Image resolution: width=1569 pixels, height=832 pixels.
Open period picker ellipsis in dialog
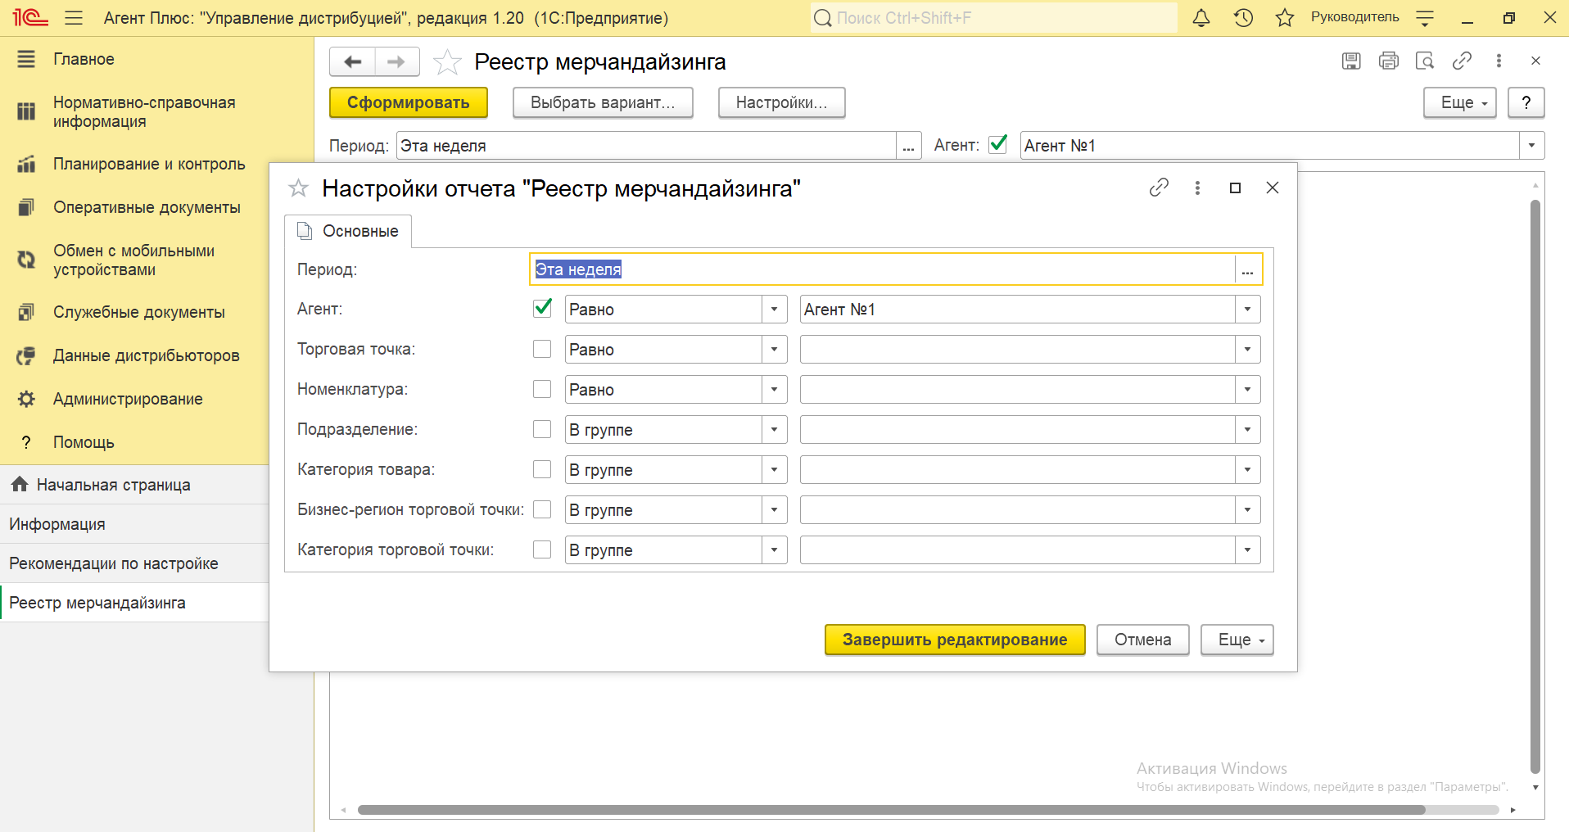[1247, 269]
